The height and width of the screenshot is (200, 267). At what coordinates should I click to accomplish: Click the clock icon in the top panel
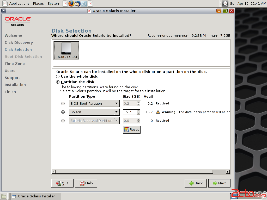(225, 3)
